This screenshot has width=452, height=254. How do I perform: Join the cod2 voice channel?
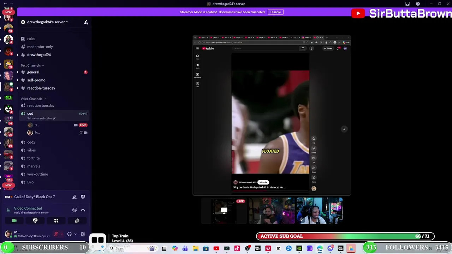(54, 142)
